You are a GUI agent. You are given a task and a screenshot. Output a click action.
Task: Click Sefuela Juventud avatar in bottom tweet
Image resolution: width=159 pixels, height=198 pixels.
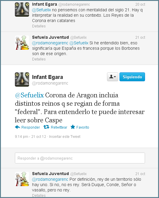pos(22,179)
